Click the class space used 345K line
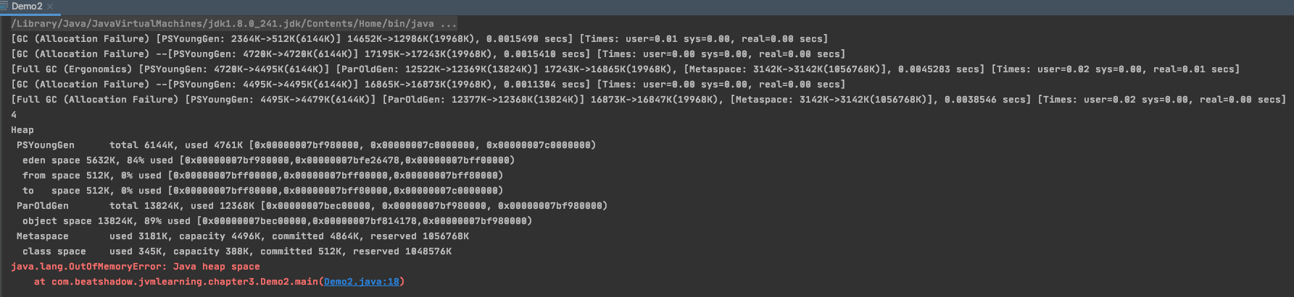The image size is (1294, 297). 237,251
